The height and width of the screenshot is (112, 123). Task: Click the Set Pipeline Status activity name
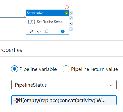tap(50, 22)
